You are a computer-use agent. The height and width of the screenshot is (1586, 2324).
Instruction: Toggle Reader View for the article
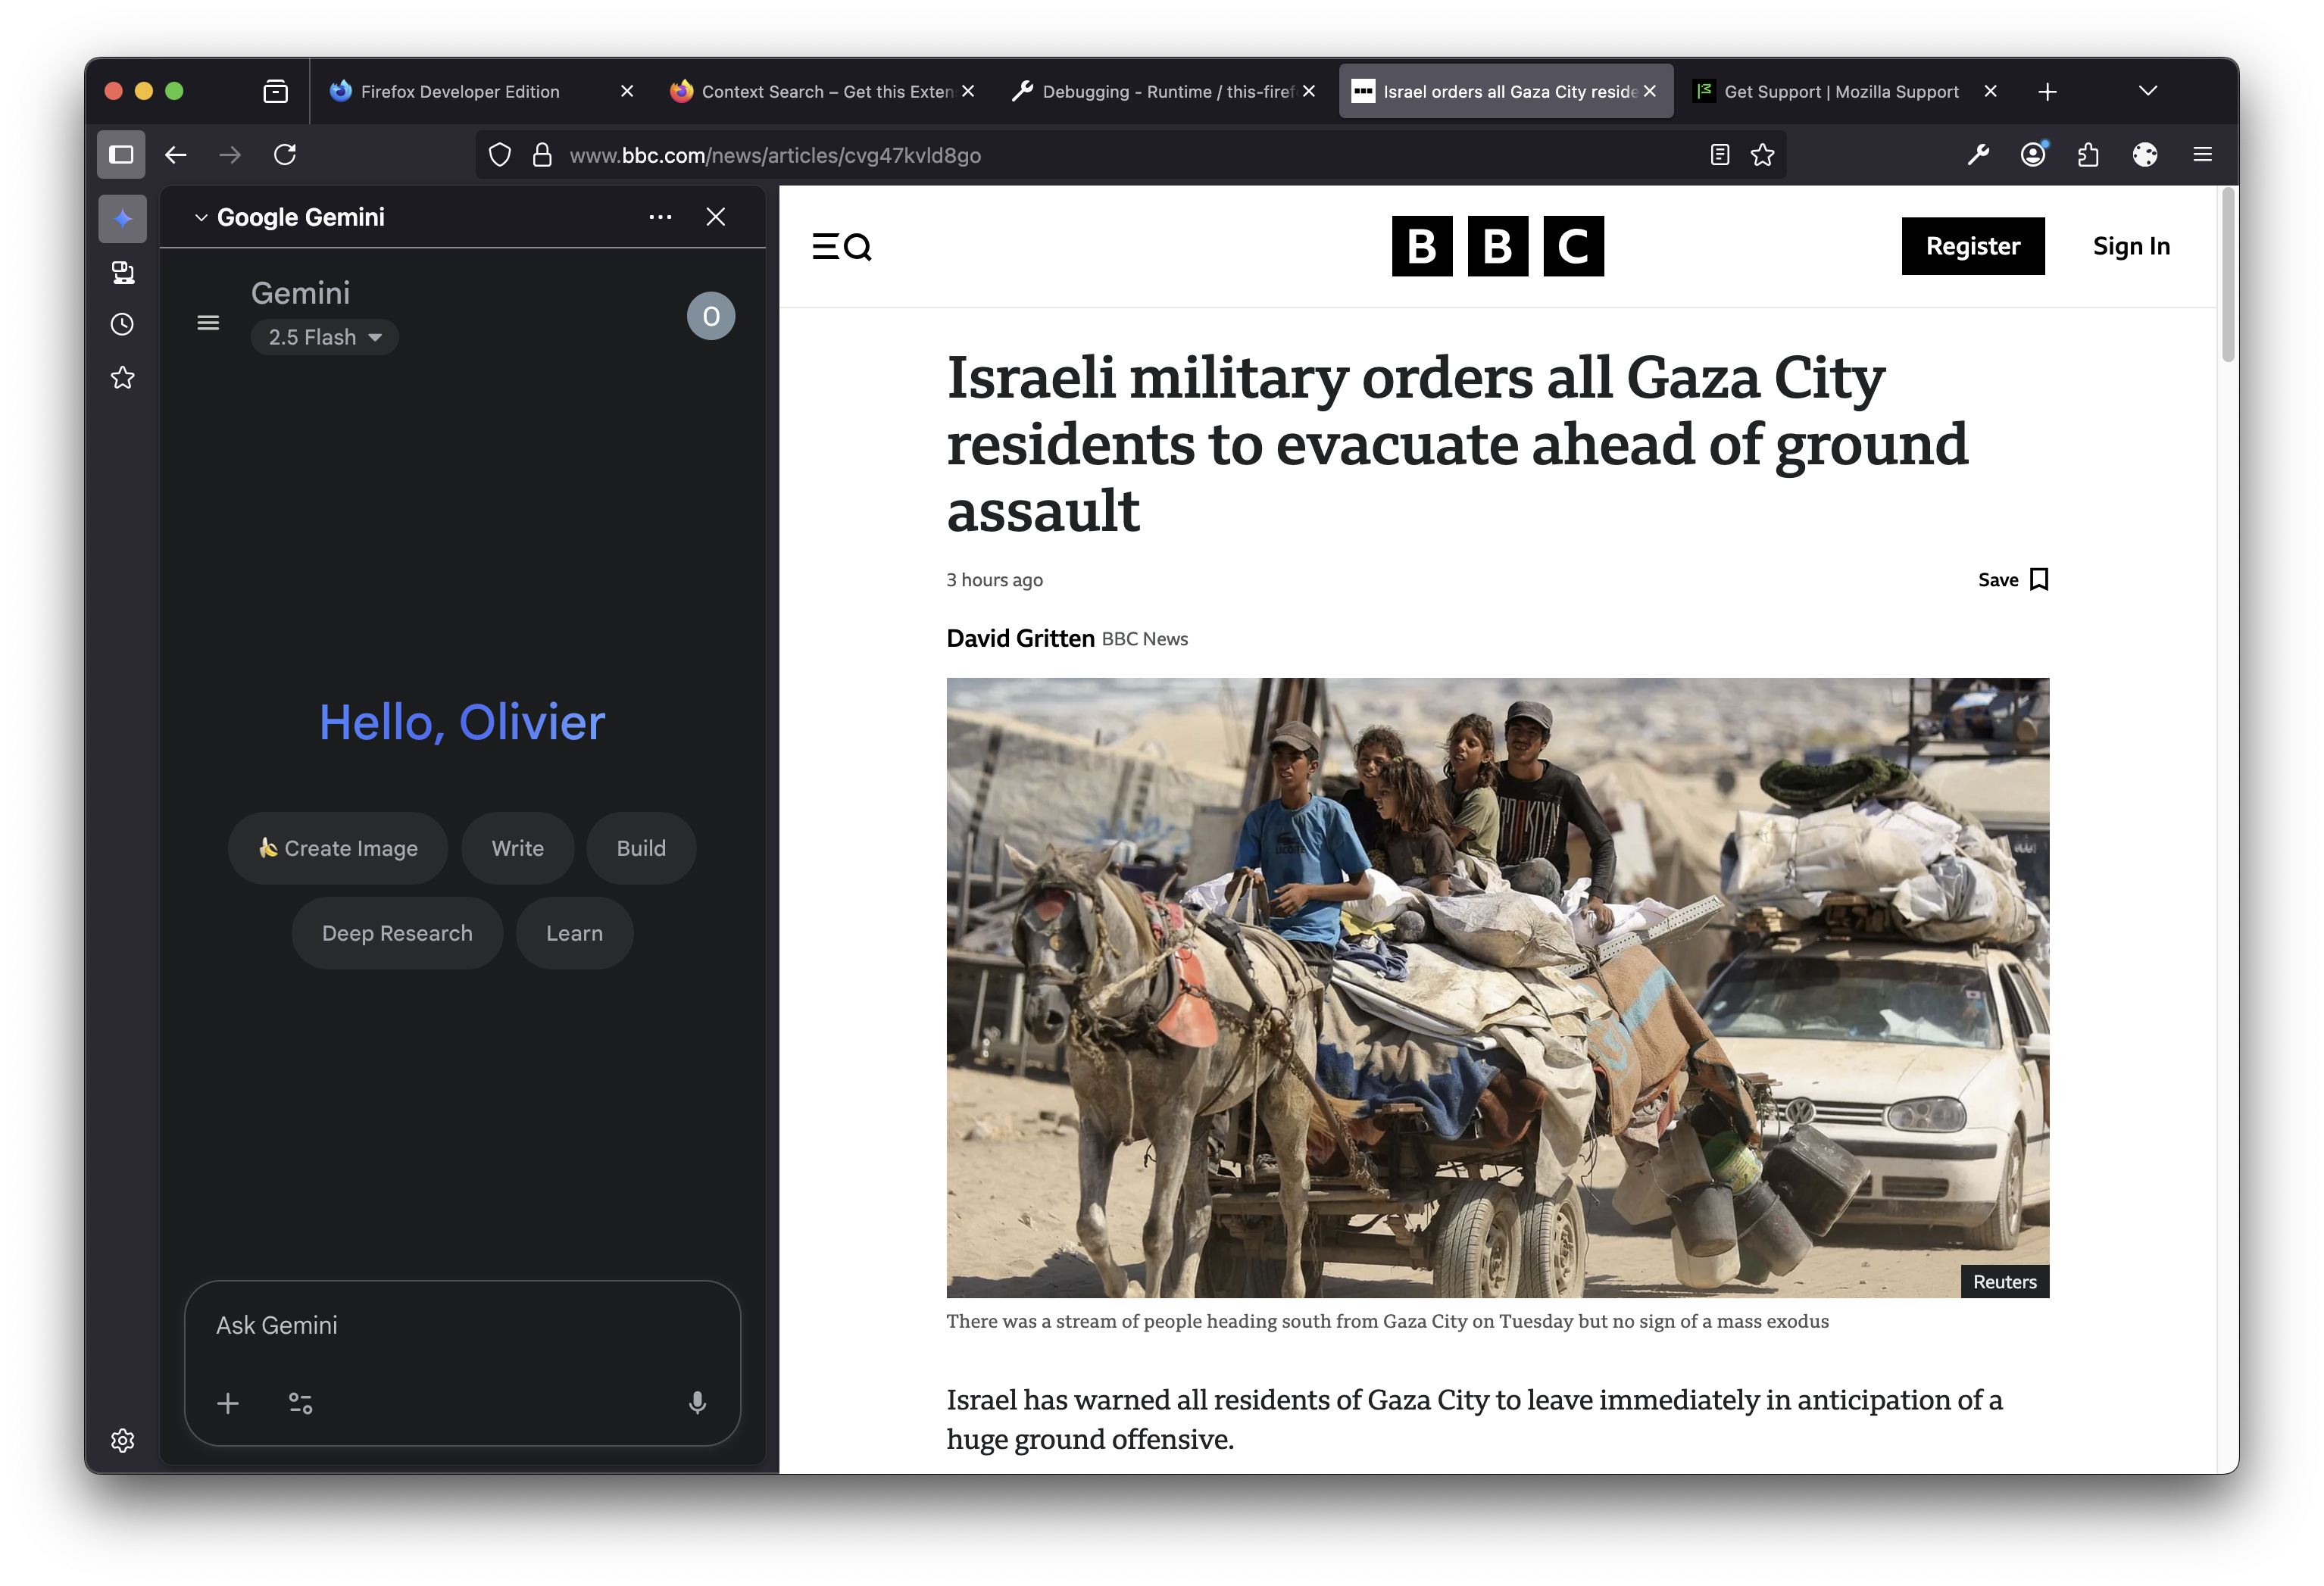coord(1719,155)
